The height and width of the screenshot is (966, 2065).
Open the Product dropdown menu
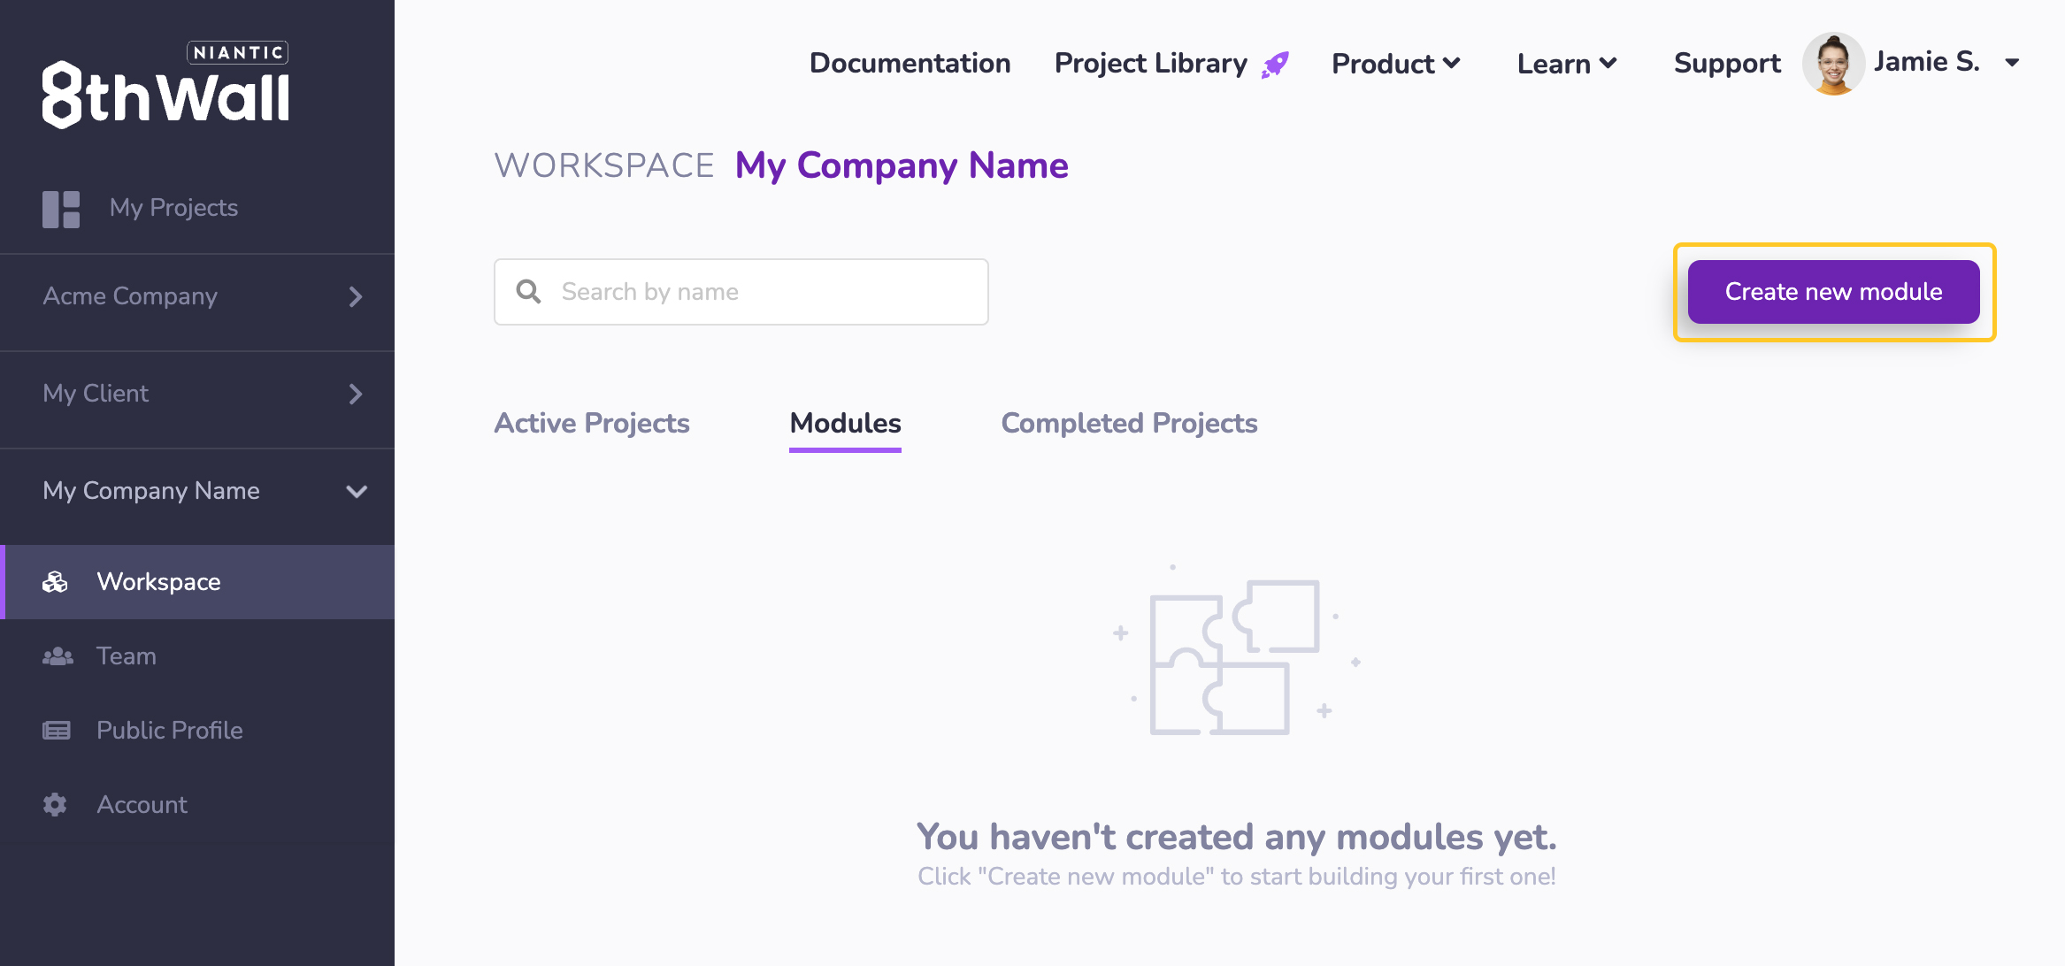tap(1395, 64)
